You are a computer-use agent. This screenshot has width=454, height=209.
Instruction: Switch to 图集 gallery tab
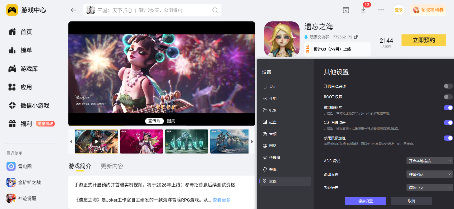pos(171,121)
